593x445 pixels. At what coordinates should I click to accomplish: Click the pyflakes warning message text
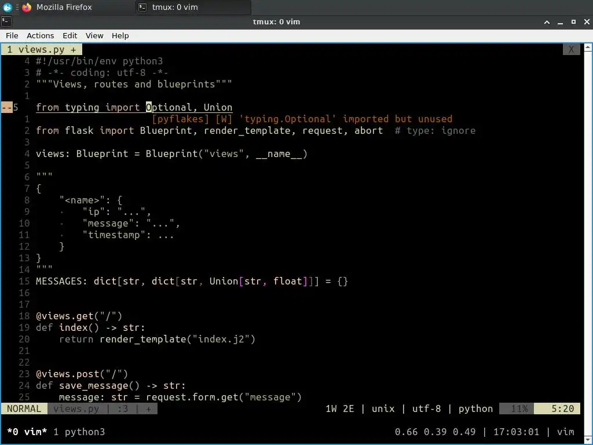click(x=302, y=119)
